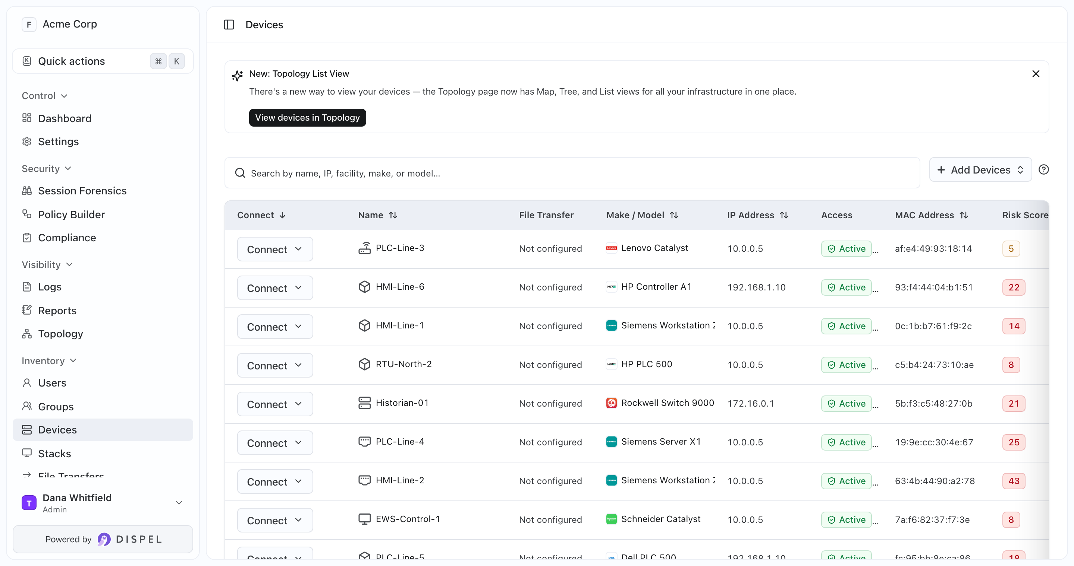Expand the Dana Whitfield account menu
Screen dimensions: 1074x566
pos(103,503)
